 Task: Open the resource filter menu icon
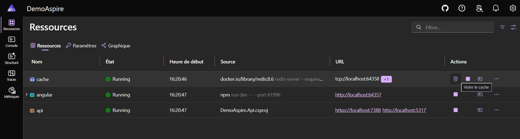(503, 27)
